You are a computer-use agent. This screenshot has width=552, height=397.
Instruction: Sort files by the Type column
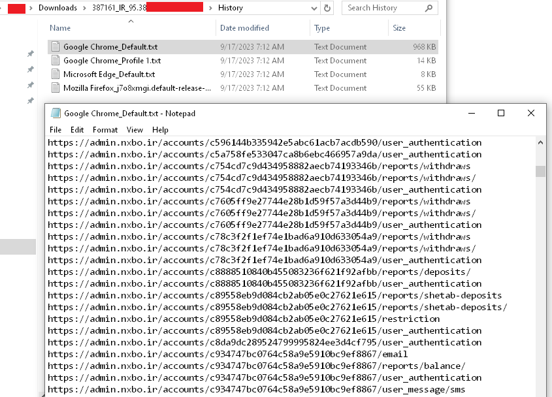(x=322, y=28)
